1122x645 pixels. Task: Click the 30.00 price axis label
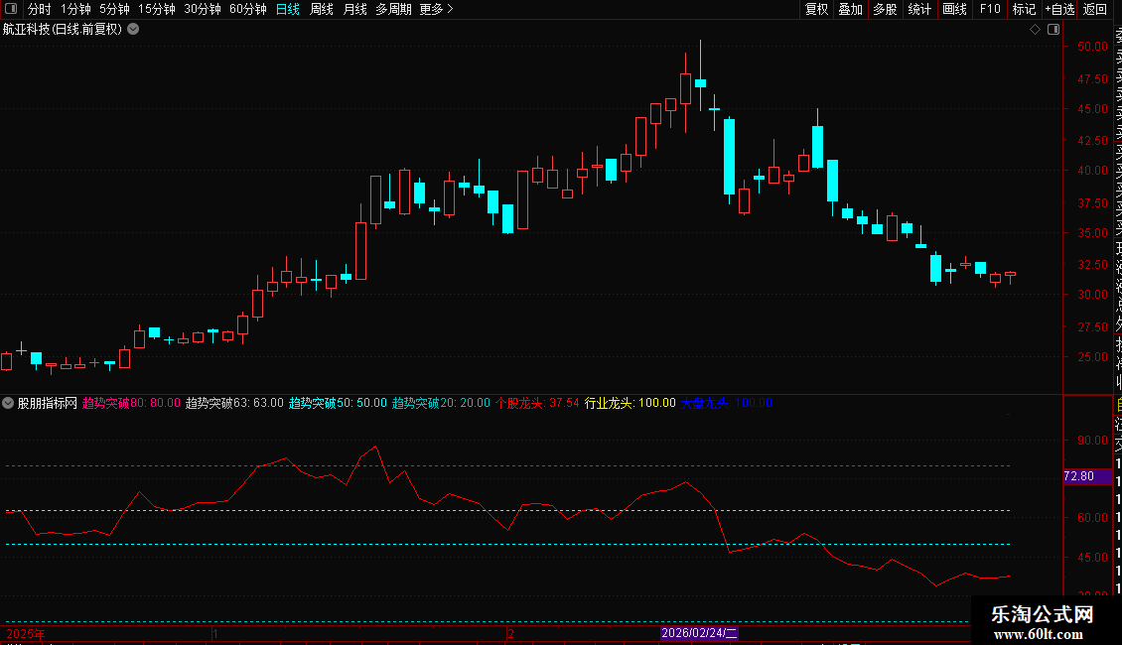pos(1092,295)
